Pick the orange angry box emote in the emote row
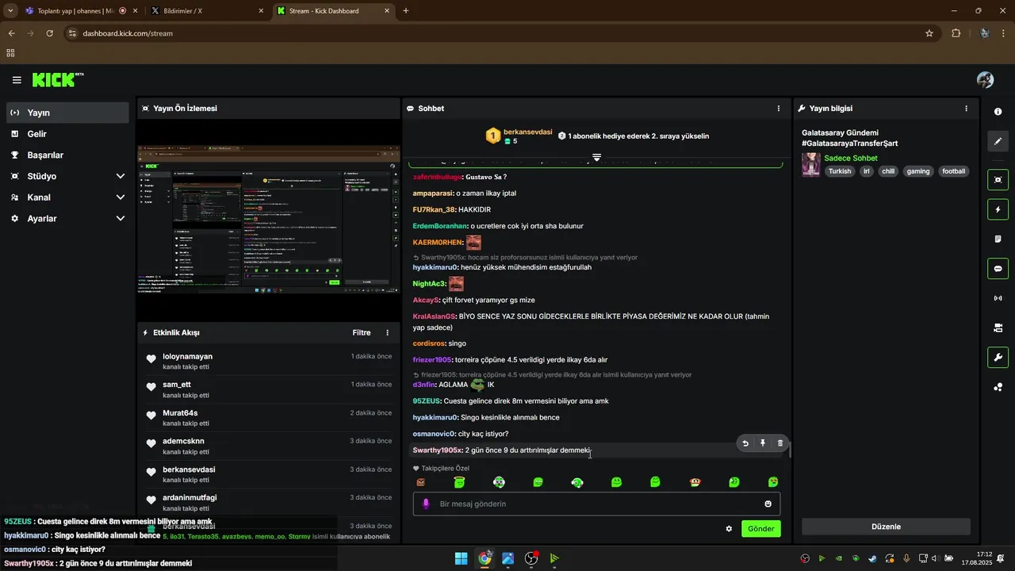Viewport: 1015px width, 571px height. tap(420, 482)
